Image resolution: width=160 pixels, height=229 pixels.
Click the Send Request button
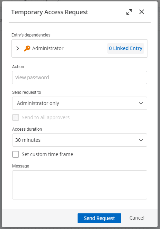(x=99, y=218)
